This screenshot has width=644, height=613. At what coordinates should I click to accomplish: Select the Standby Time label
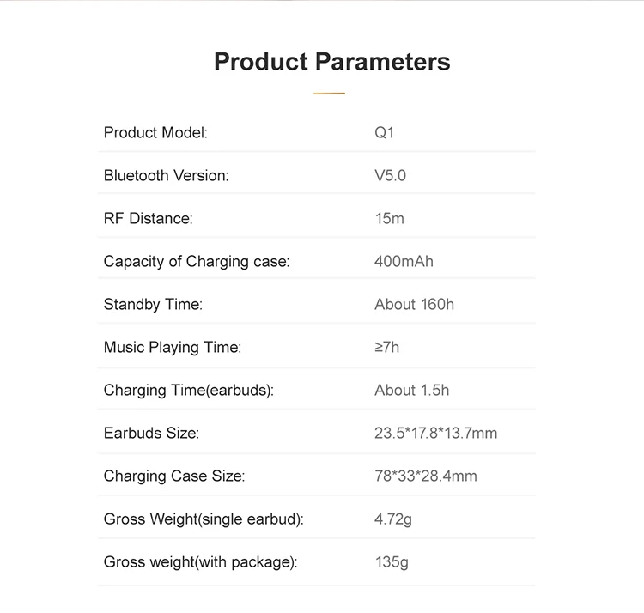click(153, 304)
